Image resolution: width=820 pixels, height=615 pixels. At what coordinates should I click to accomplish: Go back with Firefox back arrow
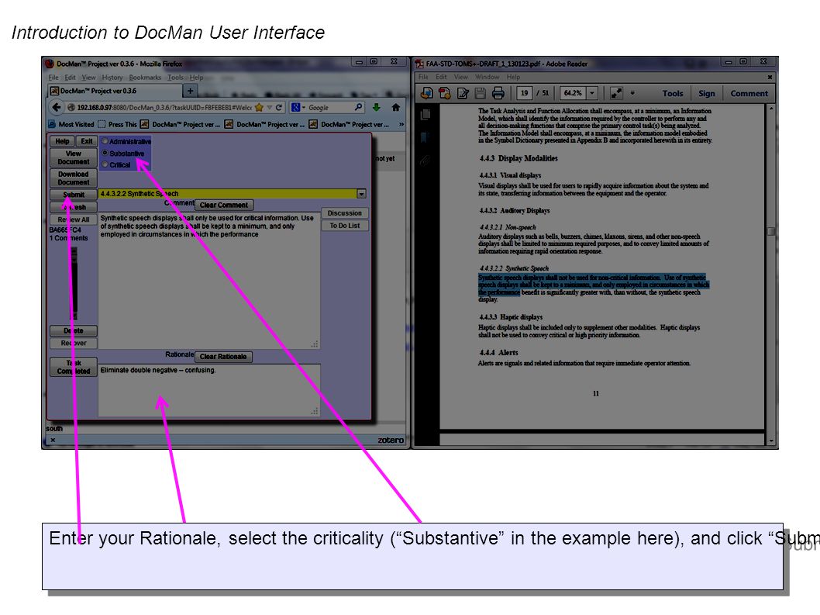[56, 107]
